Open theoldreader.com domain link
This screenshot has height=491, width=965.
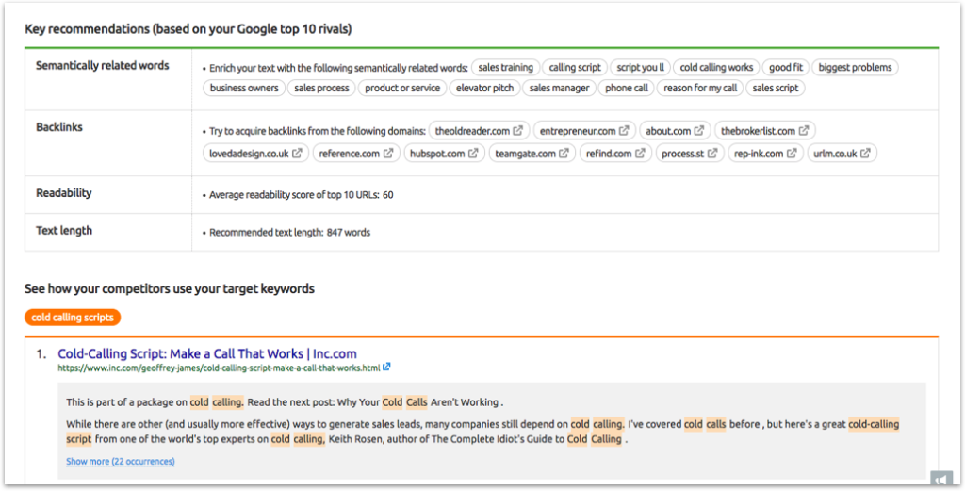tap(473, 131)
